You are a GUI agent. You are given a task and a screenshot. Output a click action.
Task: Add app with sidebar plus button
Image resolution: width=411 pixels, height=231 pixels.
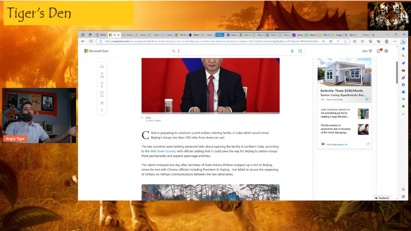click(403, 114)
